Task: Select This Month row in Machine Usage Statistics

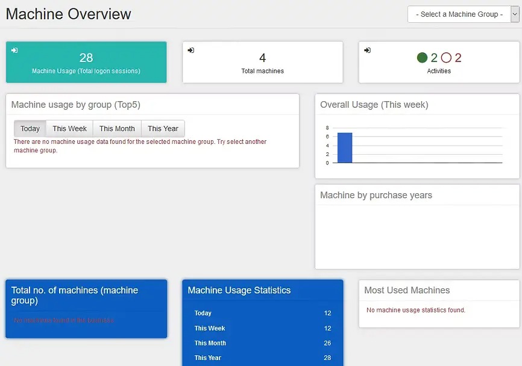Action: [262, 343]
